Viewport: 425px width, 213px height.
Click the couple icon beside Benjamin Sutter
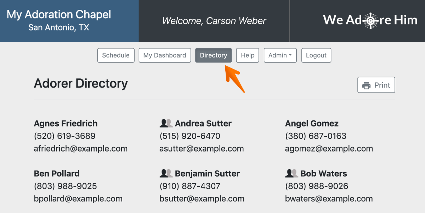click(x=166, y=173)
